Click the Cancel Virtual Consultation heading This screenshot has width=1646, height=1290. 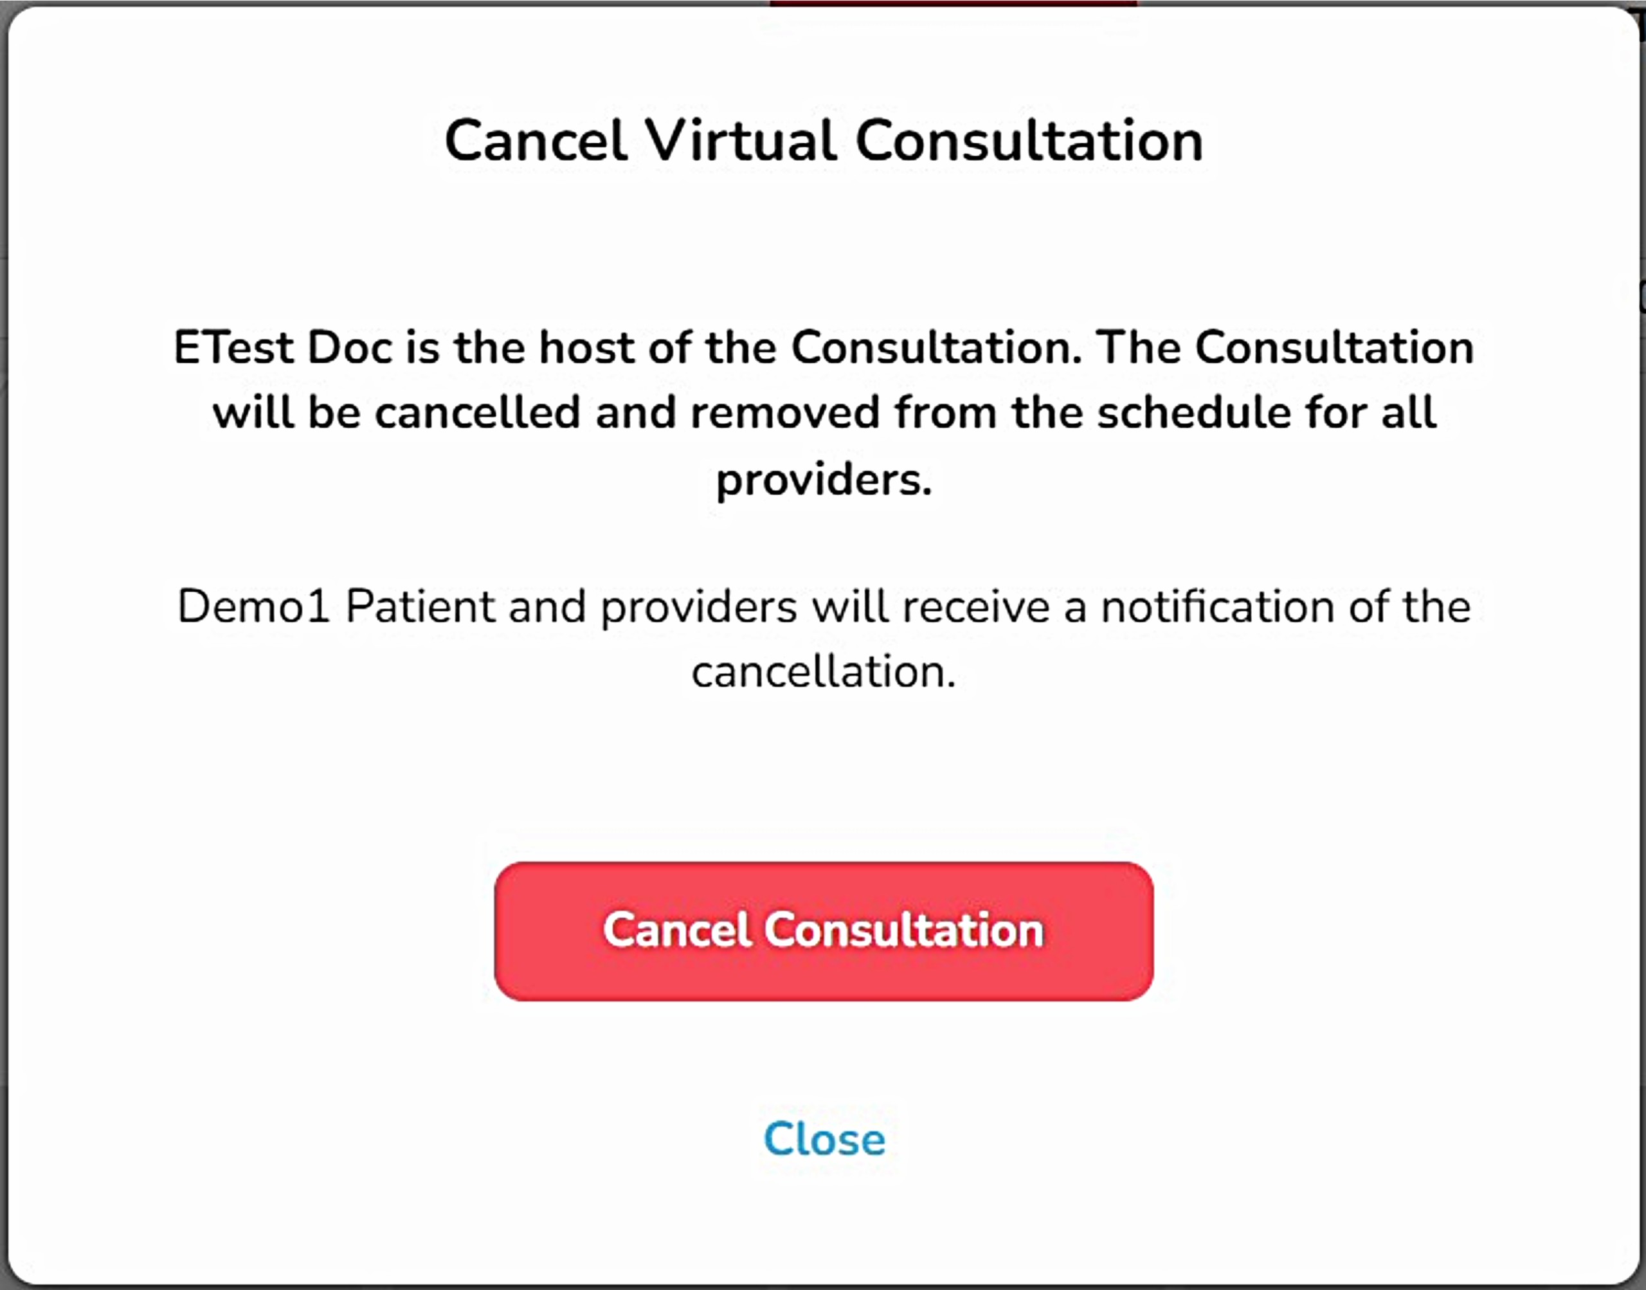[824, 141]
